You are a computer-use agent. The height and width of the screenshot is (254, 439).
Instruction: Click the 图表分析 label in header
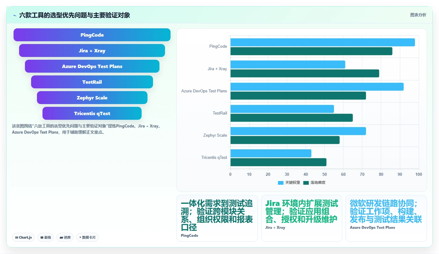pyautogui.click(x=418, y=15)
